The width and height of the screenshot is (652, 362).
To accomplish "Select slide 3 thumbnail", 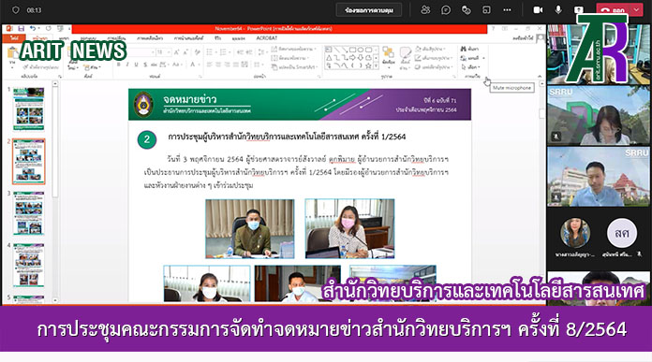I will pyautogui.click(x=29, y=213).
